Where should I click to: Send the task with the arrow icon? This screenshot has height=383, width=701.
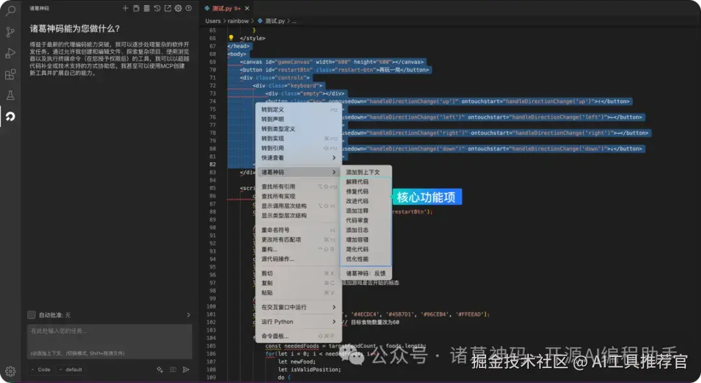pos(186,369)
